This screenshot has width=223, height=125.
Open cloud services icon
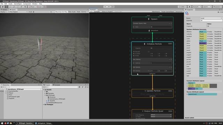click(190, 7)
